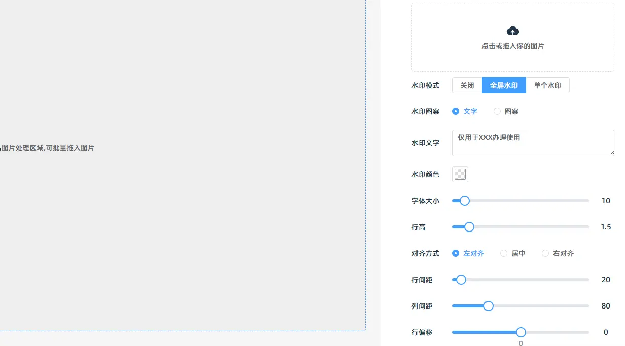The image size is (625, 346).
Task: Click the 字体大小 slider handle
Action: tap(464, 201)
